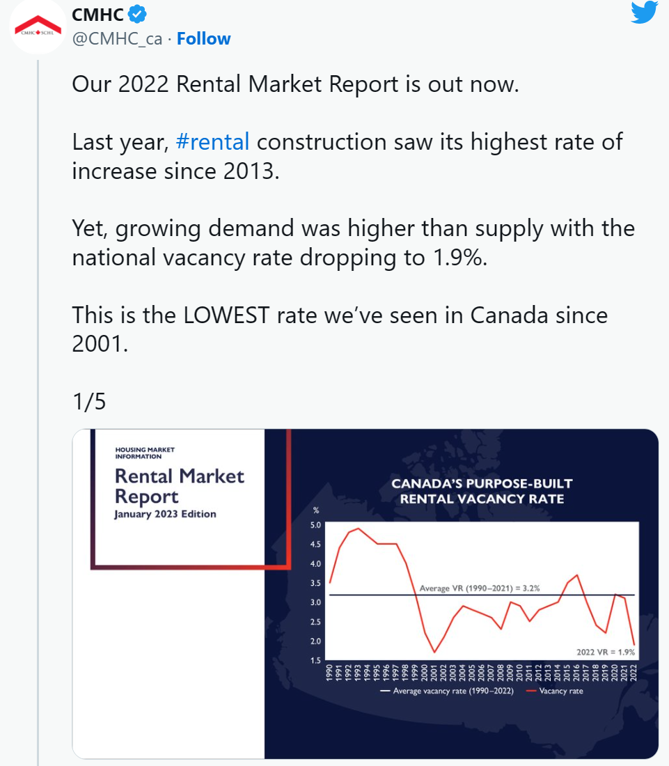The height and width of the screenshot is (766, 669).
Task: Open the CMHC profile avatar
Action: [x=38, y=26]
